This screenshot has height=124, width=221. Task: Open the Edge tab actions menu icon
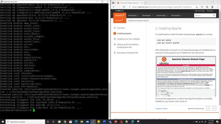(x=113, y=3)
